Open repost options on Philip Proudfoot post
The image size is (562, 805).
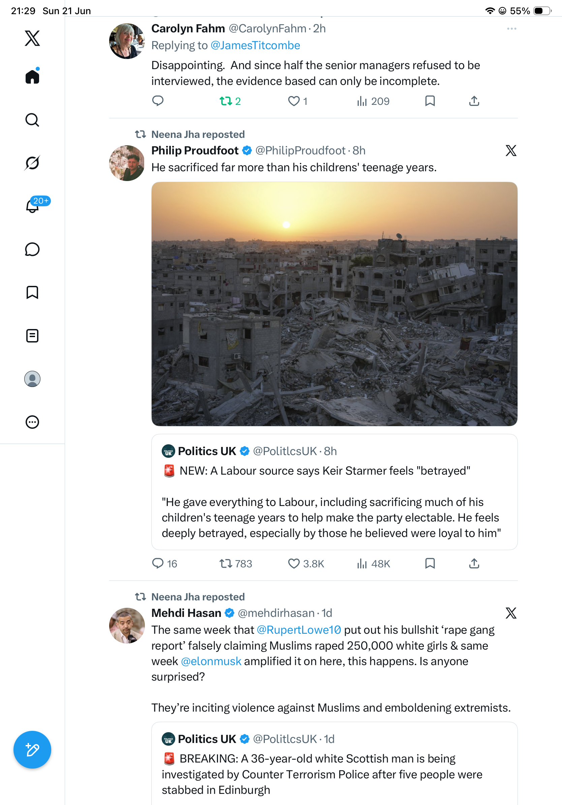(236, 564)
